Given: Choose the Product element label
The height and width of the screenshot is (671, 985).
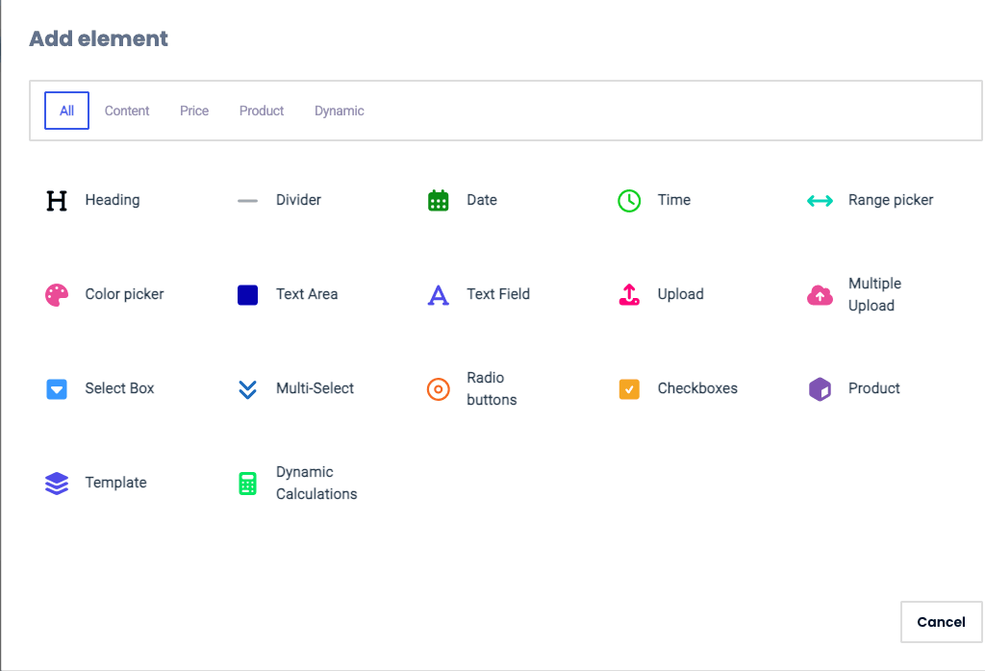Looking at the screenshot, I should pyautogui.click(x=873, y=388).
